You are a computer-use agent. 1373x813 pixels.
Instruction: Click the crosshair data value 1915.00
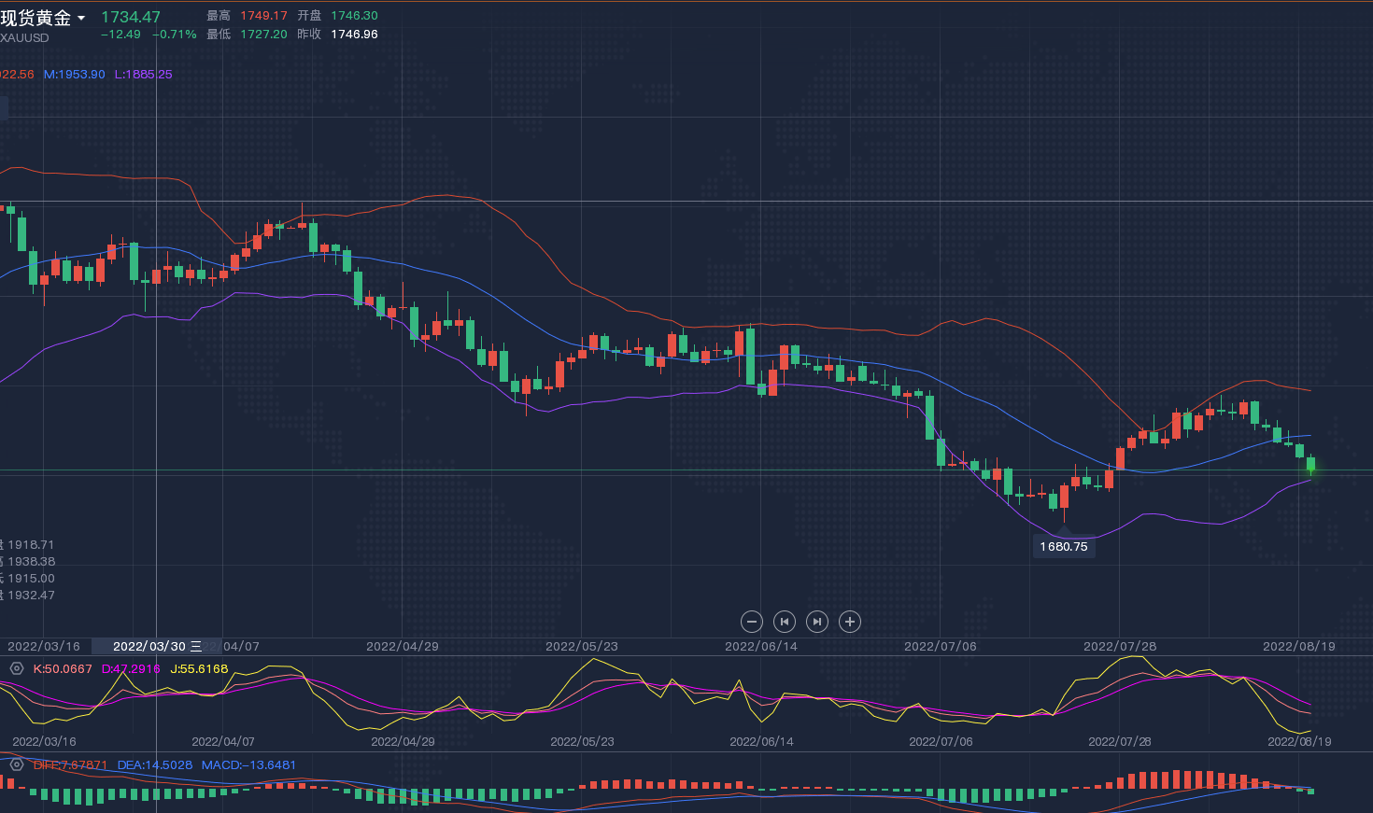[x=31, y=579]
